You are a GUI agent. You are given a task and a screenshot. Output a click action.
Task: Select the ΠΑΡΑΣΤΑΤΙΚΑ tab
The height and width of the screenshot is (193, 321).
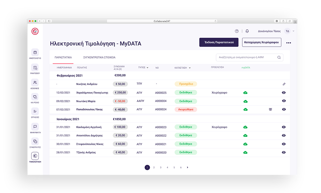pyautogui.click(x=63, y=58)
